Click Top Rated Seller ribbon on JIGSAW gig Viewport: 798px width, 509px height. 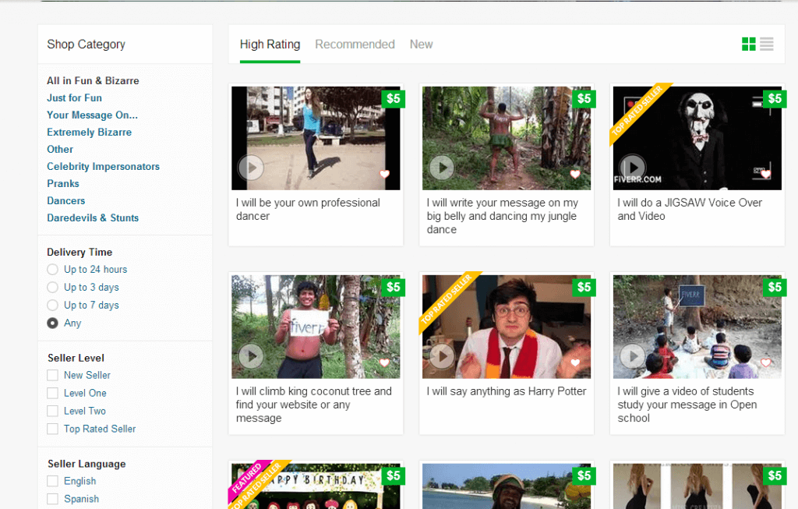click(x=637, y=111)
